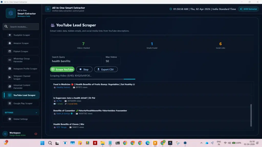
Task: Click the Emails Found count 1
Action: click(152, 44)
